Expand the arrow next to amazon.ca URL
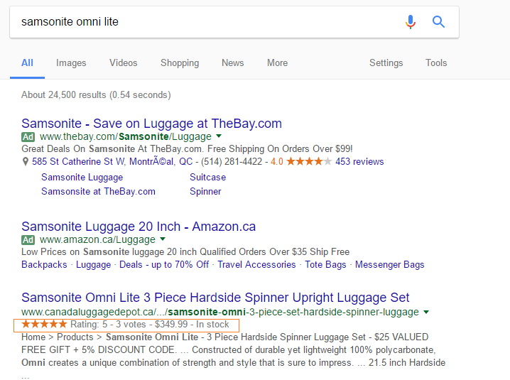The width and height of the screenshot is (510, 380). click(x=163, y=240)
